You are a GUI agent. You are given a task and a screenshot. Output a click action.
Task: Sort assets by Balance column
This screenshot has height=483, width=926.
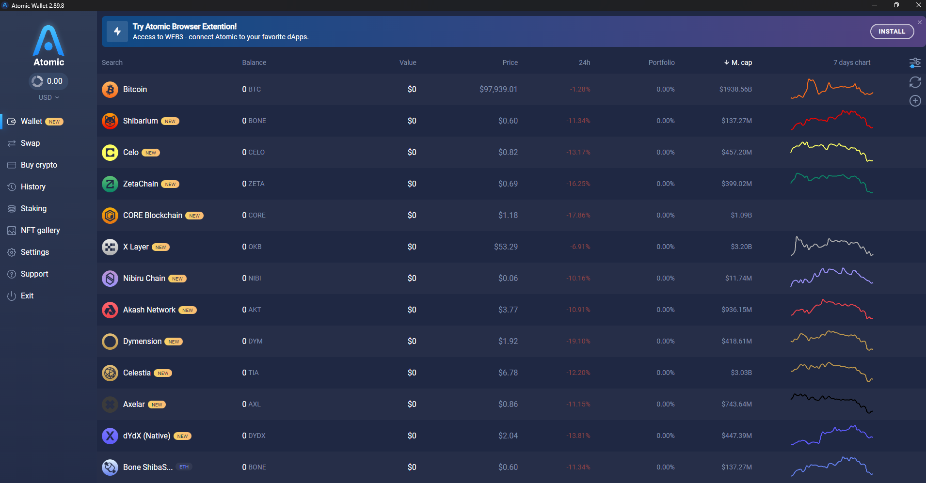tap(254, 62)
